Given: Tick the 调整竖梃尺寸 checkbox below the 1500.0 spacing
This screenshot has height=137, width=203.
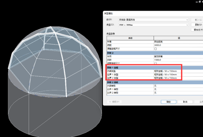Looking at the screenshot, I should pyautogui.click(x=155, y=63).
